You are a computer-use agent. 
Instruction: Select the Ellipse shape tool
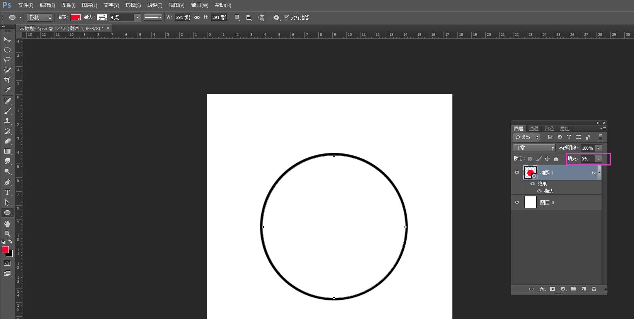(7, 213)
